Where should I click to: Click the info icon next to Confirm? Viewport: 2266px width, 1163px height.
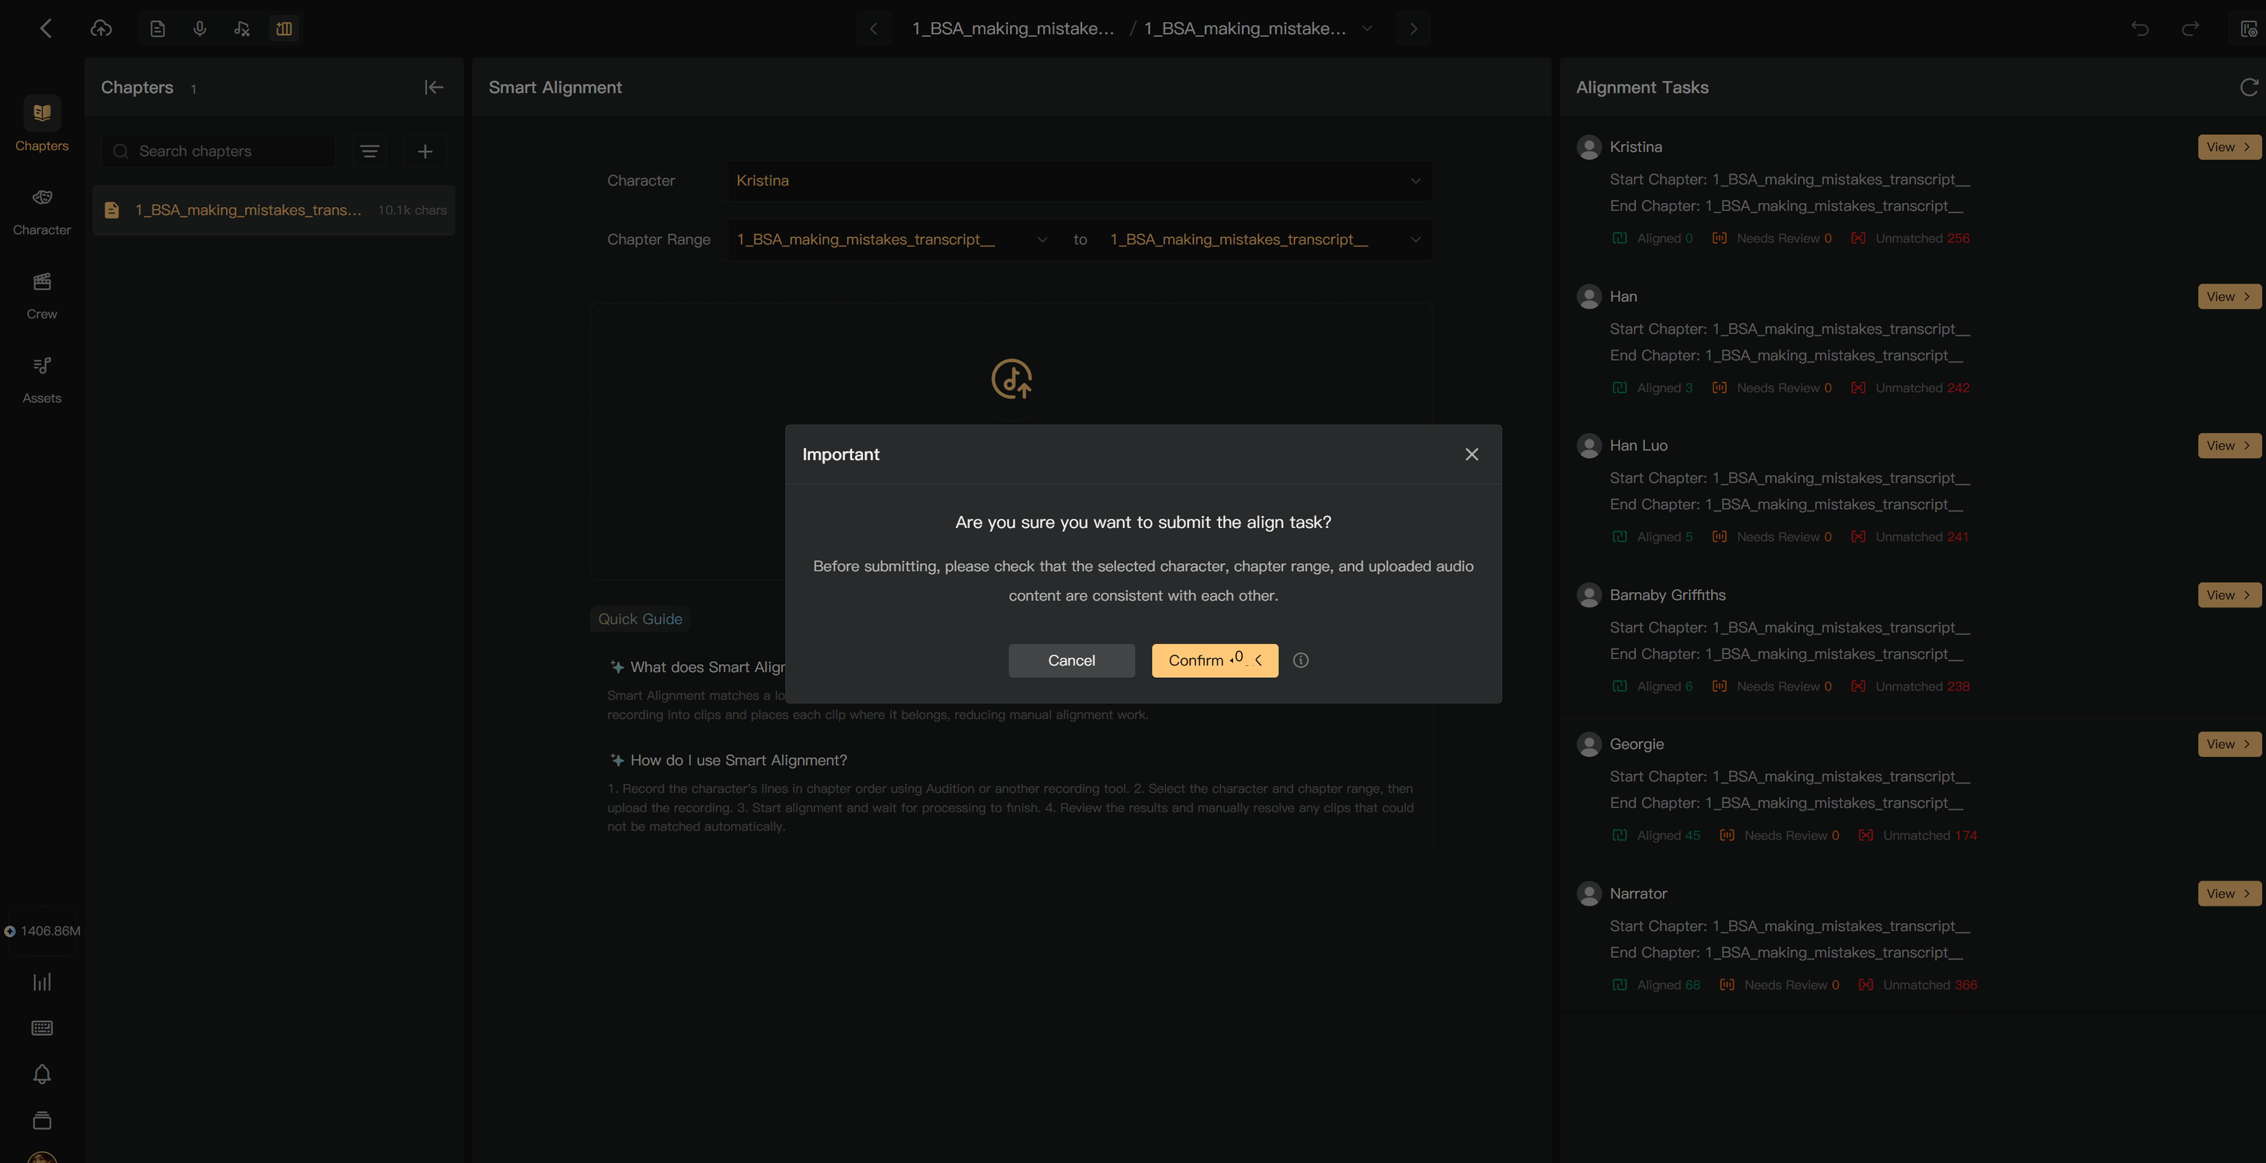point(1301,660)
